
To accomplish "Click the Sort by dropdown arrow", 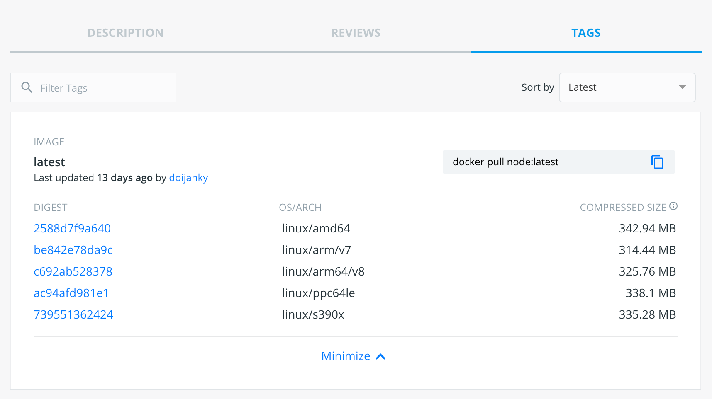I will point(682,87).
